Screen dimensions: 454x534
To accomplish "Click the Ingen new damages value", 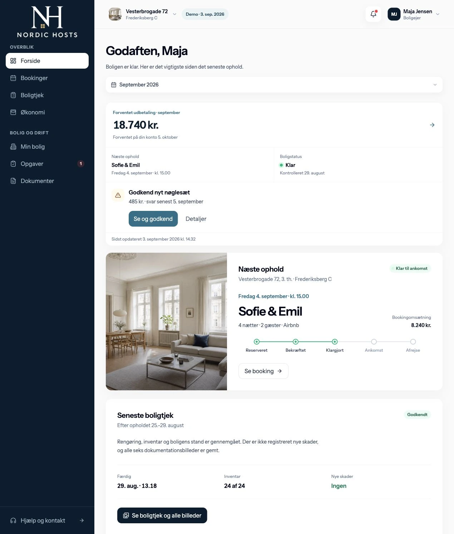I will pos(339,486).
